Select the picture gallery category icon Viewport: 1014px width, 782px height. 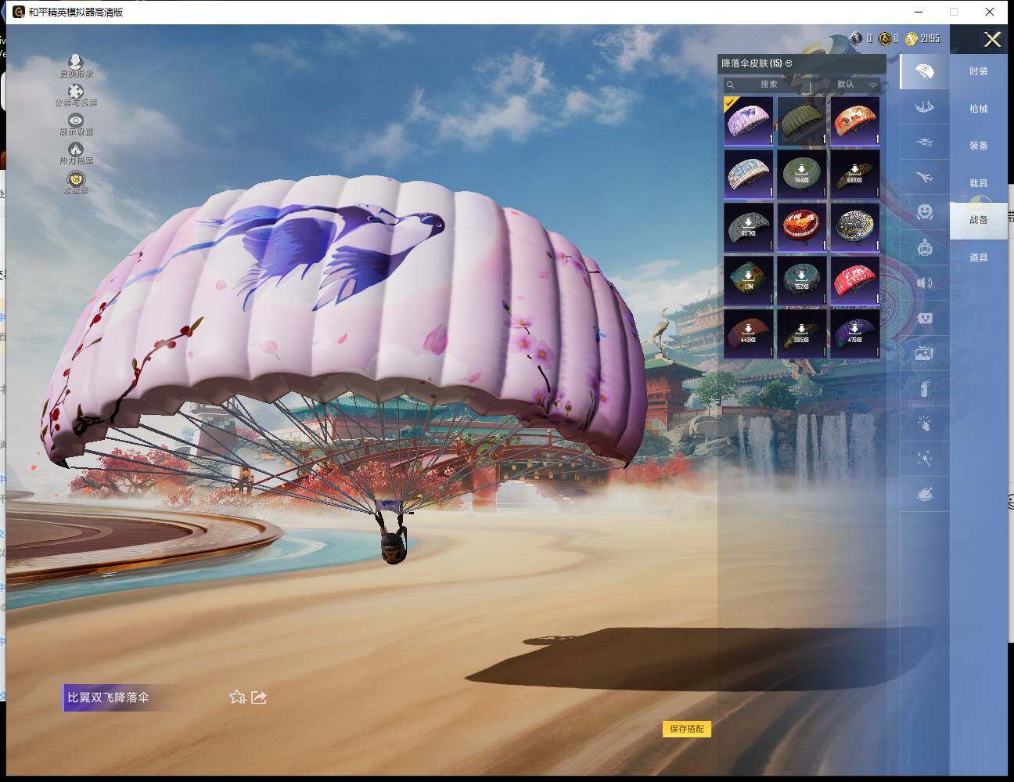(x=924, y=354)
